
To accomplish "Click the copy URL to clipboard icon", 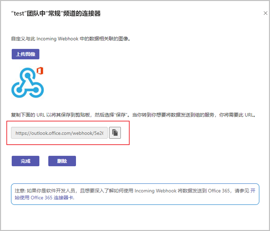I will coord(115,133).
